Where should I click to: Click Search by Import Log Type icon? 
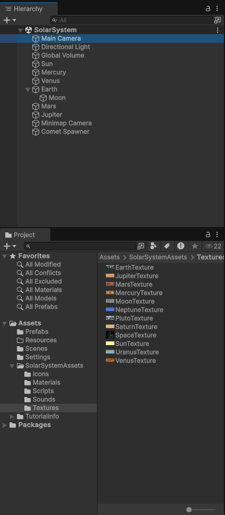tap(181, 246)
